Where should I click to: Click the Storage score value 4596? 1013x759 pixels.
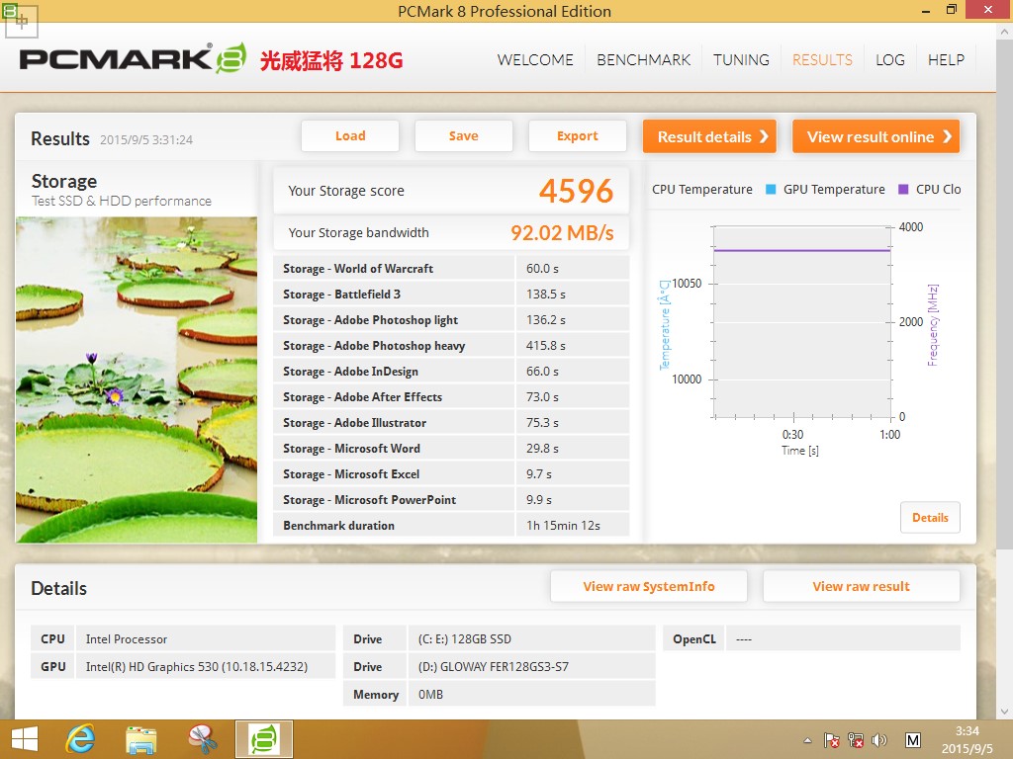pos(577,191)
